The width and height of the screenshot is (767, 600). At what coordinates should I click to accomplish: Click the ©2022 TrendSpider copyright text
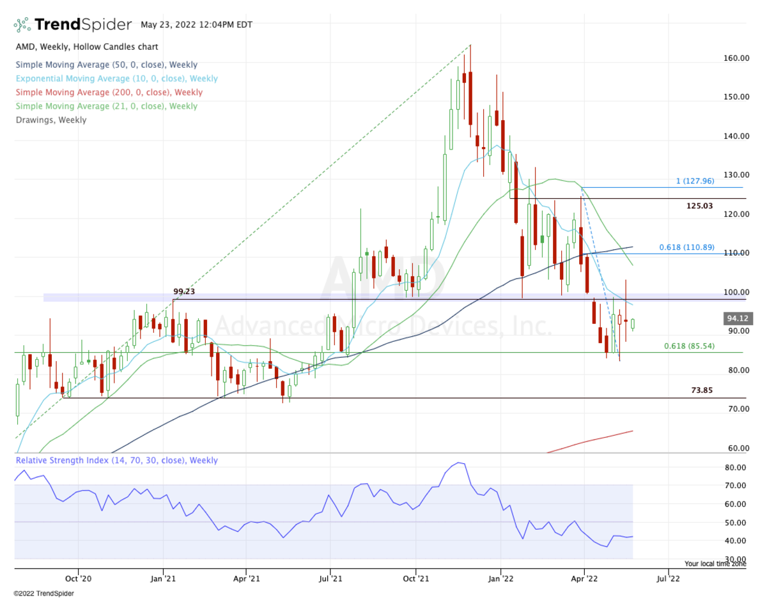pos(44,594)
